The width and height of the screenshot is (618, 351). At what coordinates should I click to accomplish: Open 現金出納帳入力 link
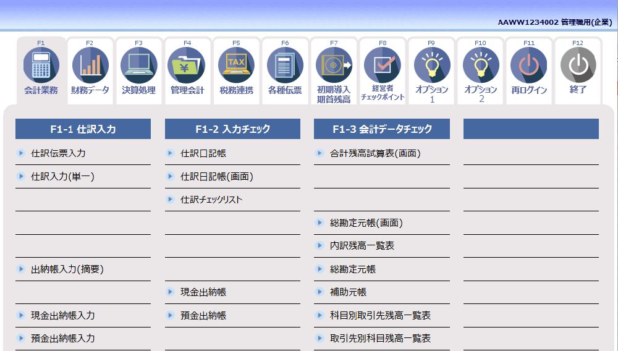(62, 315)
